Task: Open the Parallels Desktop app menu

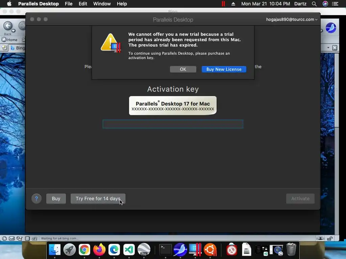Action: 39,4
